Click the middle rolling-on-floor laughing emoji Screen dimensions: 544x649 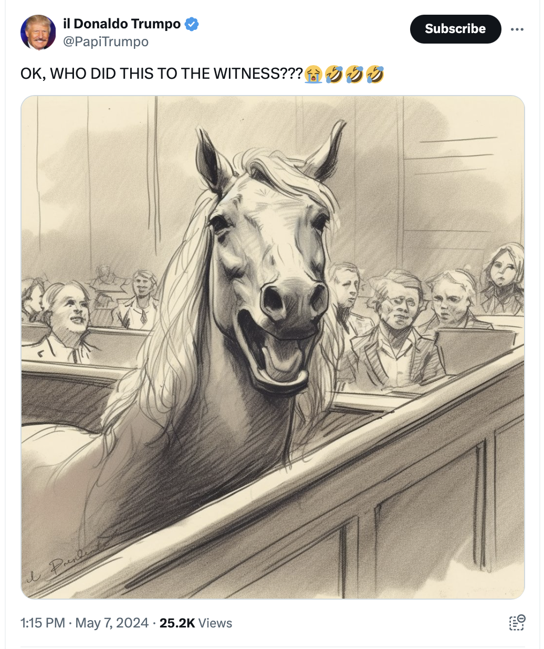coord(354,74)
